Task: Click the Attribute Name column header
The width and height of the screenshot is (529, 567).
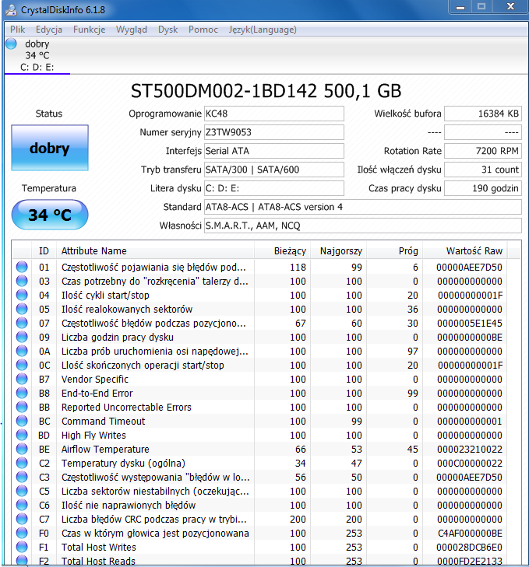Action: coord(156,251)
